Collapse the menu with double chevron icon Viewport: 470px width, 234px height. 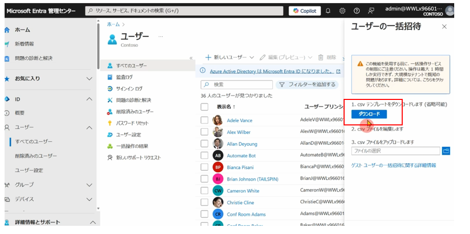pos(191,58)
